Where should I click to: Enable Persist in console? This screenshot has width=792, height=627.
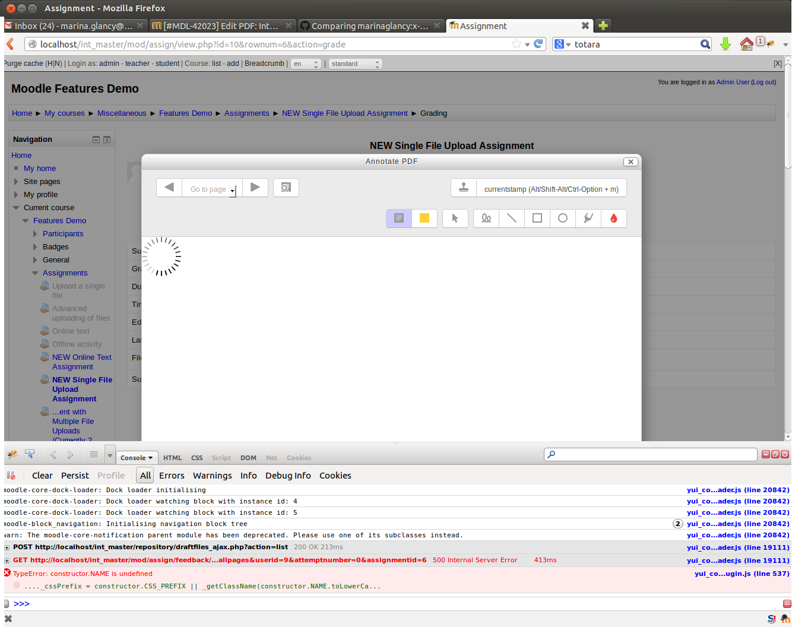[75, 476]
